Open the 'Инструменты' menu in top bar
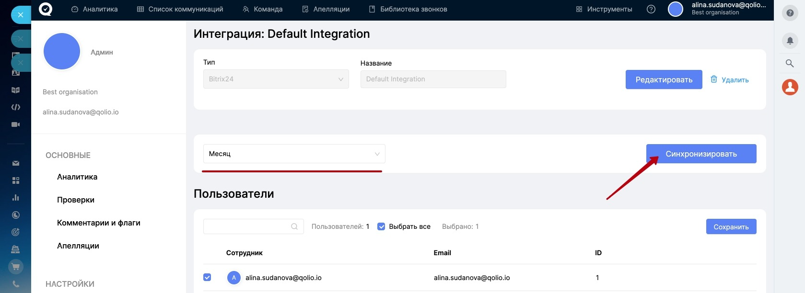 tap(604, 9)
